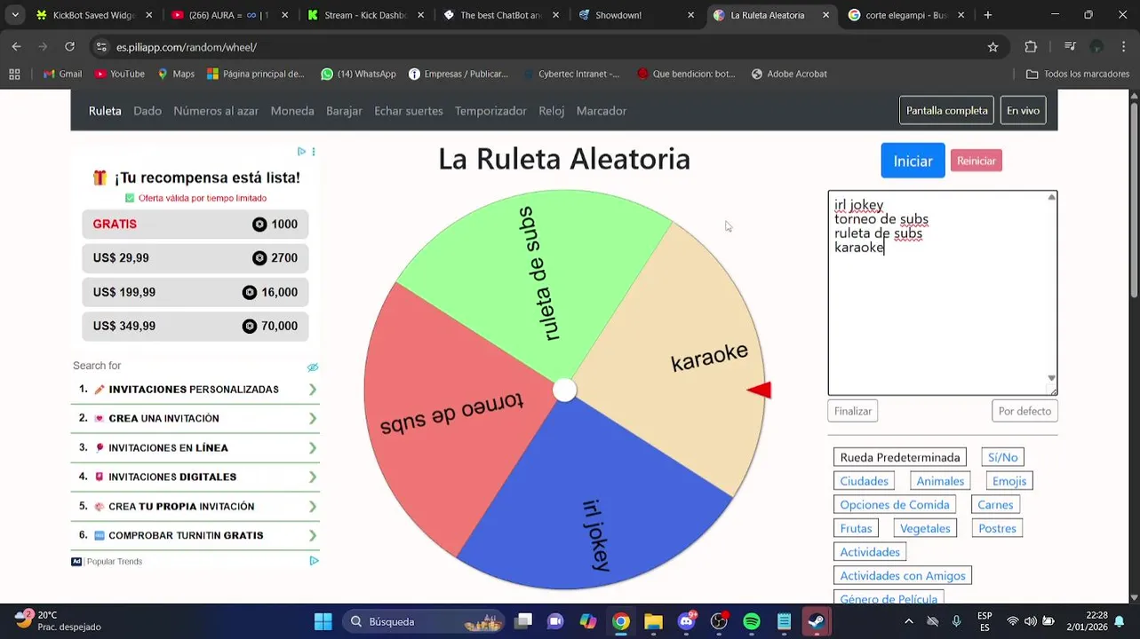The image size is (1140, 639).
Task: Open the Ruleta nav tab
Action: click(x=105, y=111)
